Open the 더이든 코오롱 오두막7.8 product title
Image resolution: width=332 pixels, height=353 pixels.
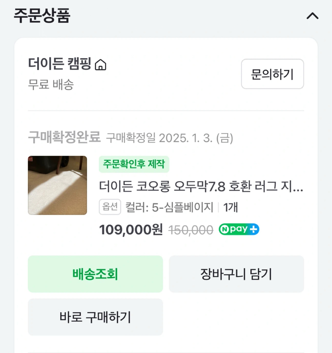pyautogui.click(x=201, y=186)
